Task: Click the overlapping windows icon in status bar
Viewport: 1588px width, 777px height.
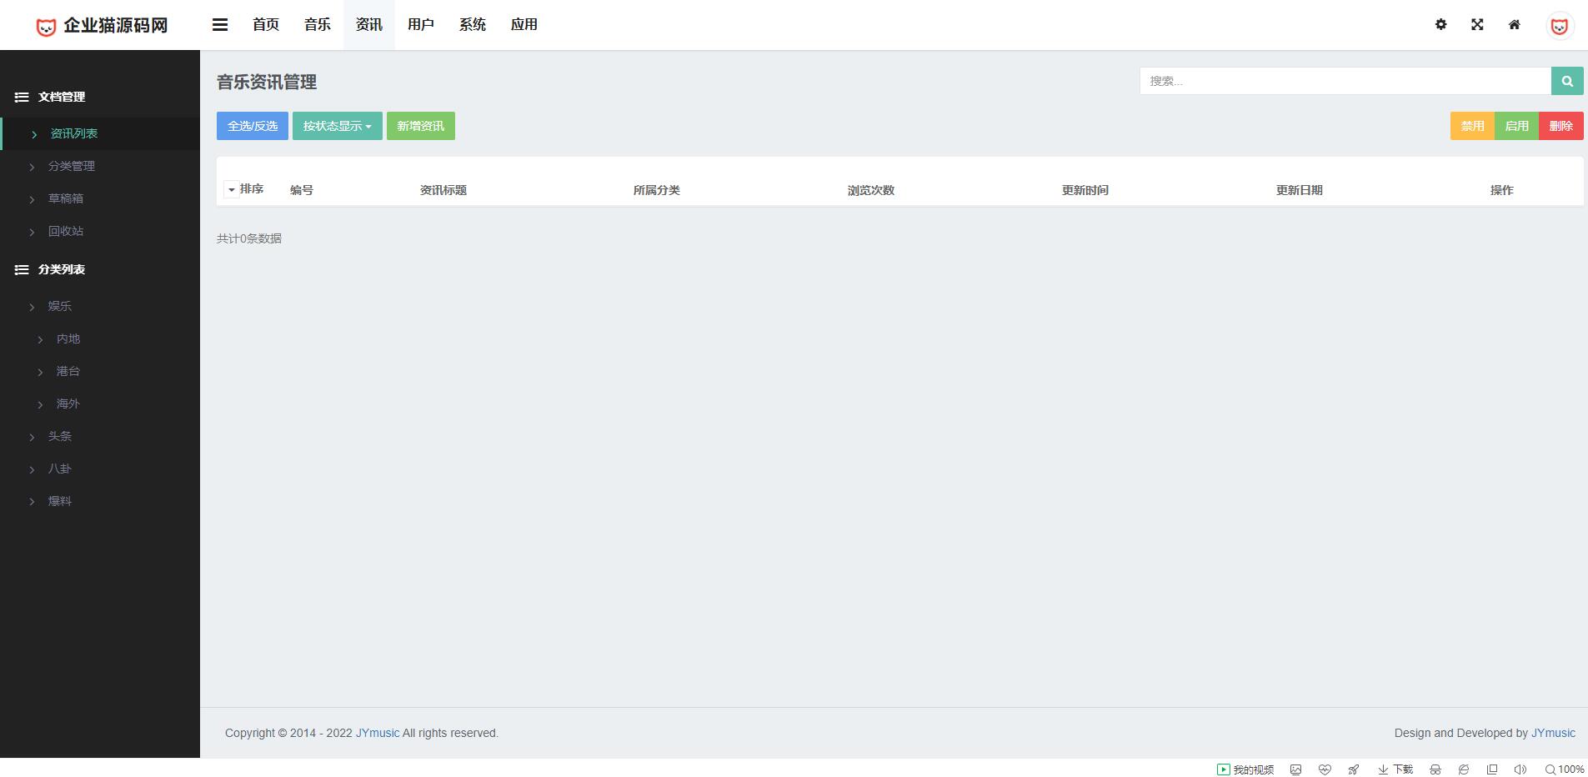Action: [x=1492, y=769]
